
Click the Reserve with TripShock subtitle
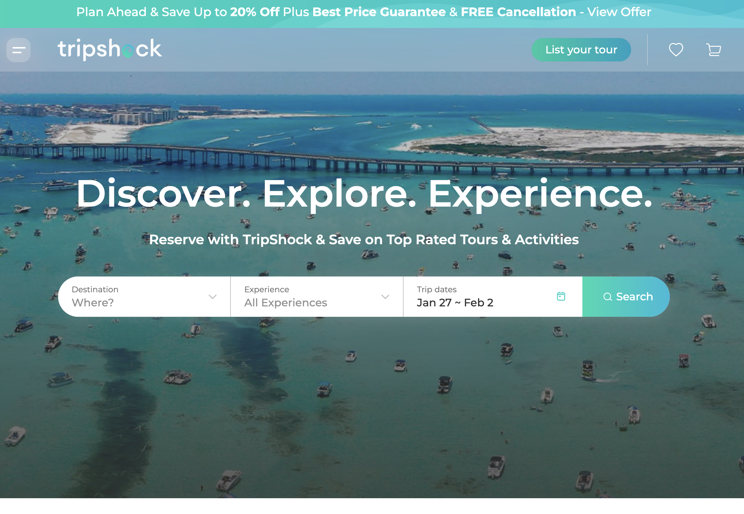coord(364,240)
